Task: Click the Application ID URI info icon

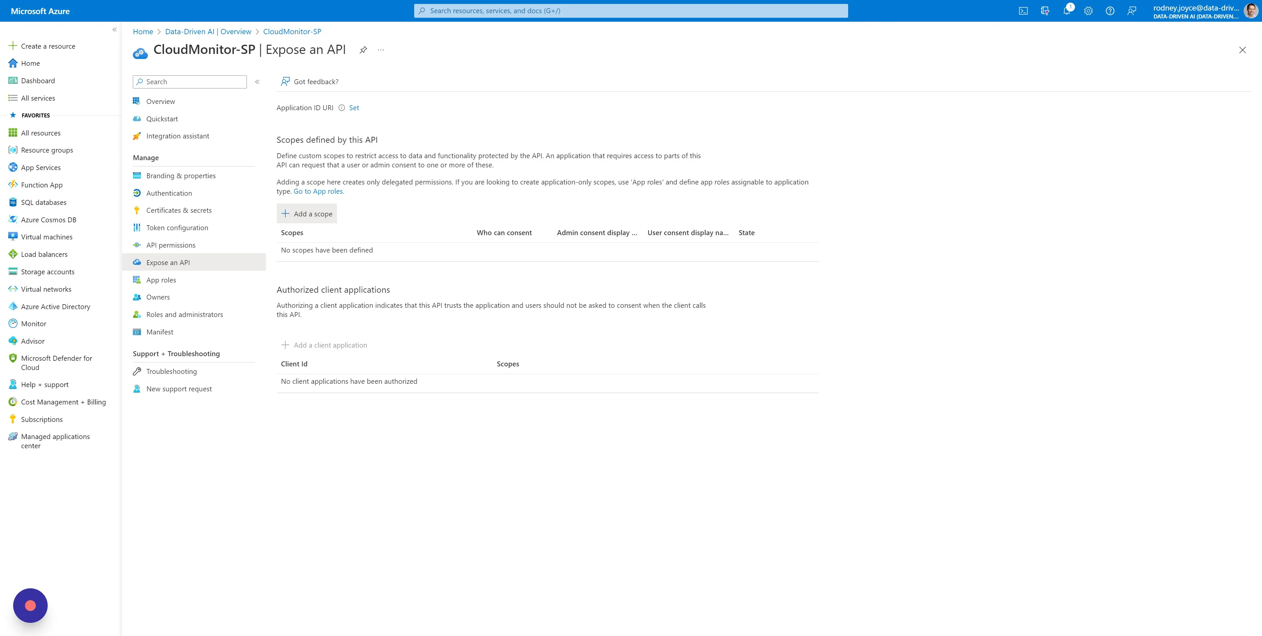Action: 342,108
